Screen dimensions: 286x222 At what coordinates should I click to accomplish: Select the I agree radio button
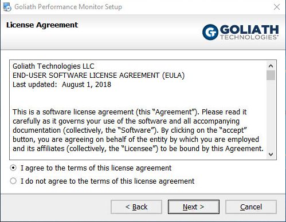(x=13, y=168)
